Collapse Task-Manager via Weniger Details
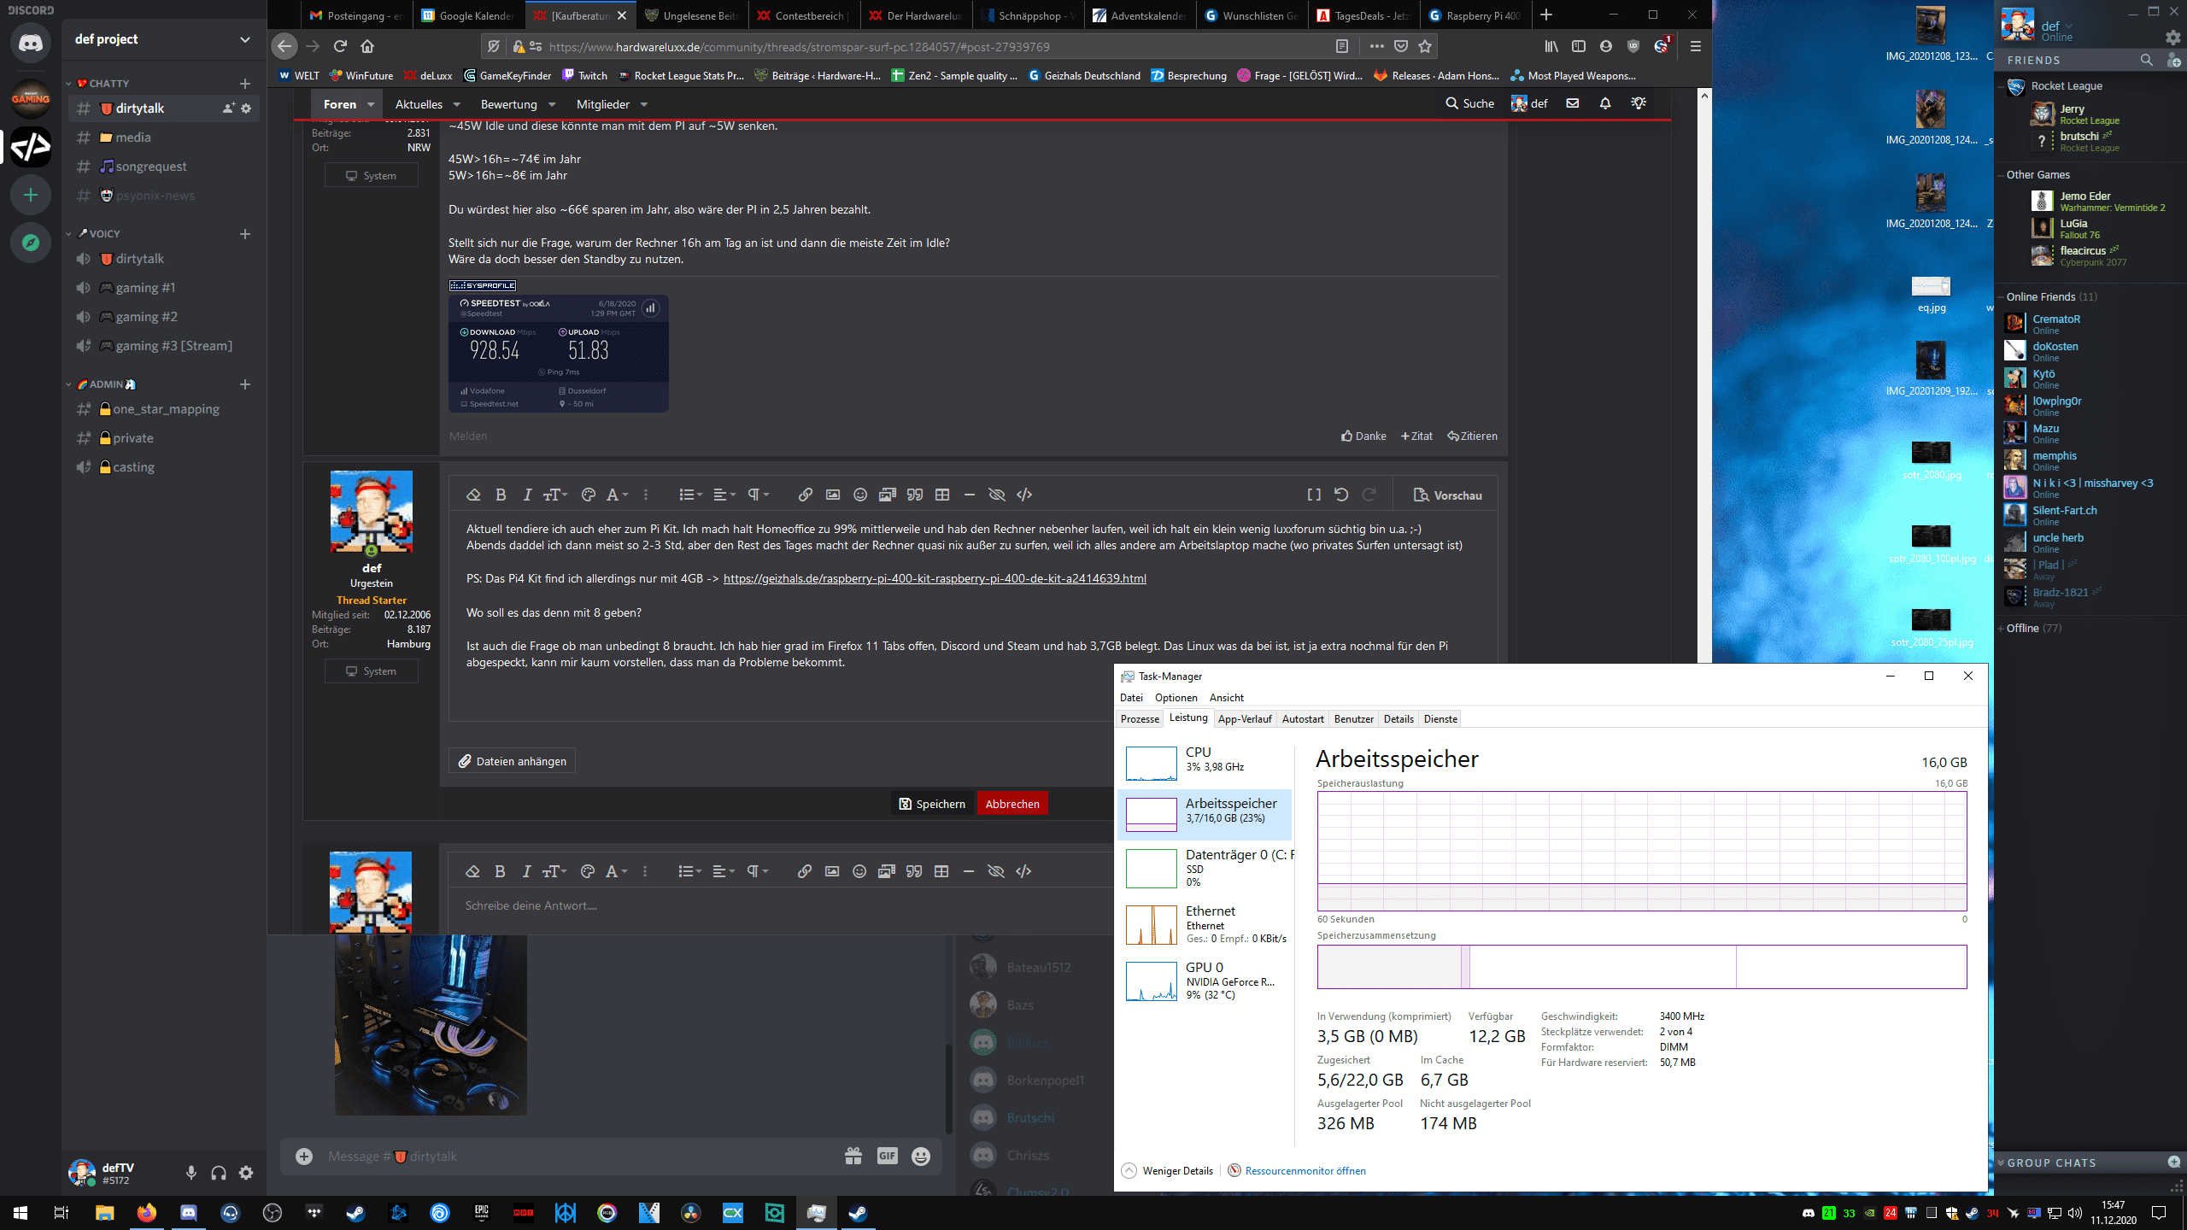Viewport: 2187px width, 1230px height. click(1167, 1170)
